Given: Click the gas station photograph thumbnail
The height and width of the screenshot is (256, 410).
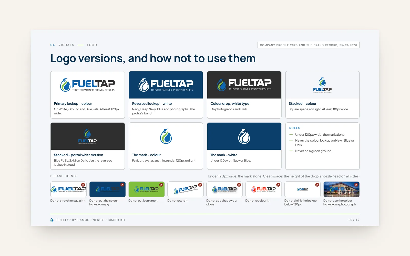Looking at the screenshot, I should coord(342,189).
